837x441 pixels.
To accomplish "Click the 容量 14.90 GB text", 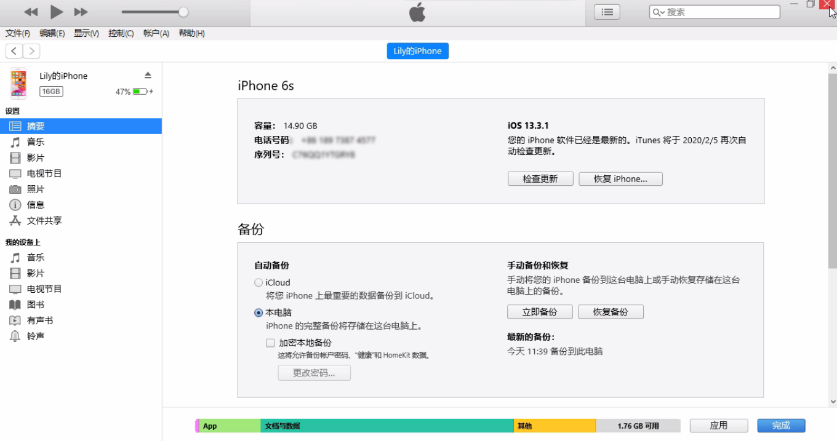I will tap(286, 125).
